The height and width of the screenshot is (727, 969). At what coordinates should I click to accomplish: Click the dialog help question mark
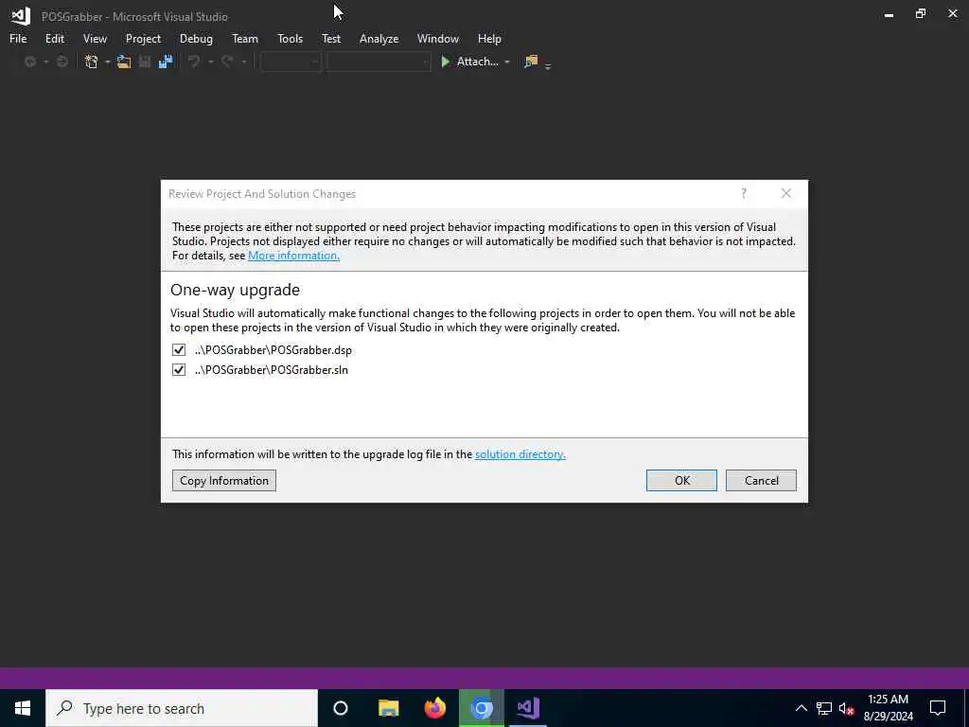click(x=744, y=193)
